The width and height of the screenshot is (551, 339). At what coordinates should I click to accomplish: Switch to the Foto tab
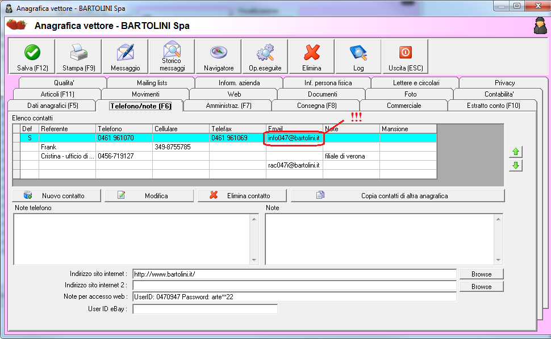(x=410, y=94)
